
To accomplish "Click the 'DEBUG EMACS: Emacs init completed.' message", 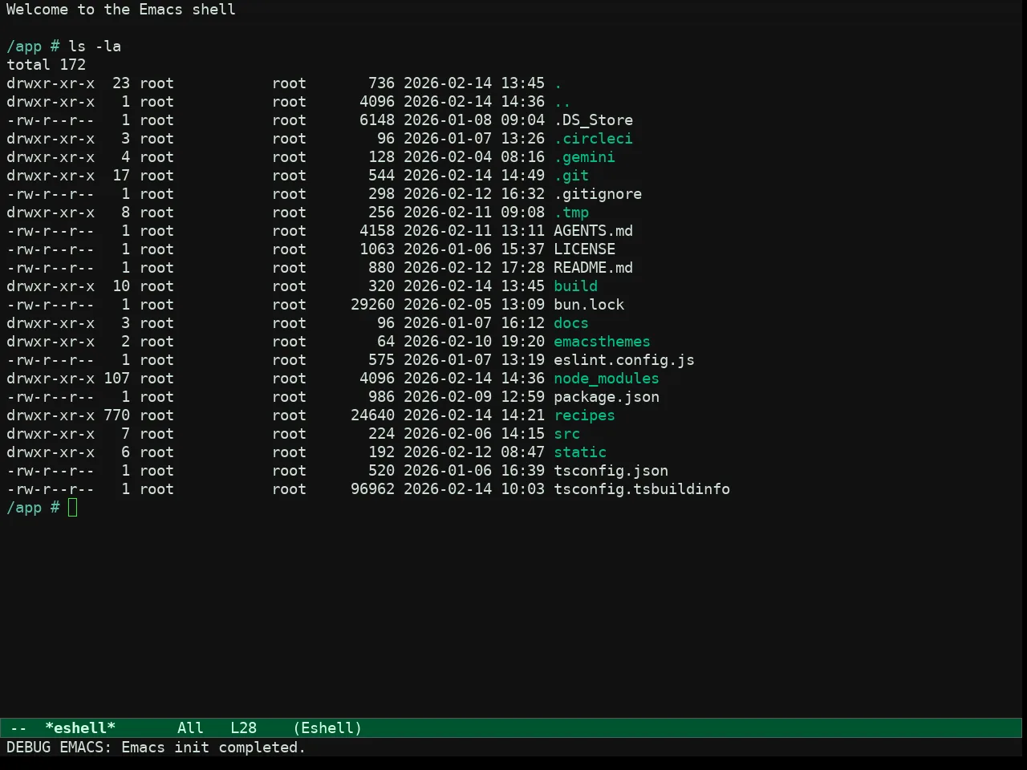I will 156,748.
